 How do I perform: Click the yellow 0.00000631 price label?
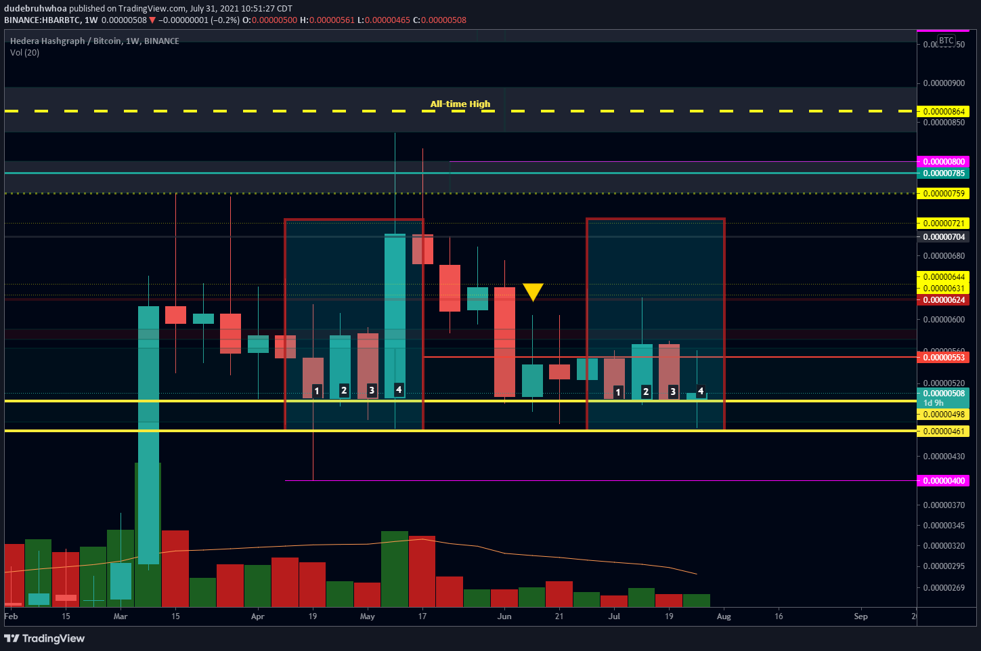942,289
